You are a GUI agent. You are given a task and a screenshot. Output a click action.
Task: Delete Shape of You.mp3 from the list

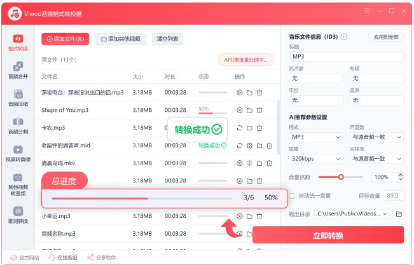[x=259, y=111]
